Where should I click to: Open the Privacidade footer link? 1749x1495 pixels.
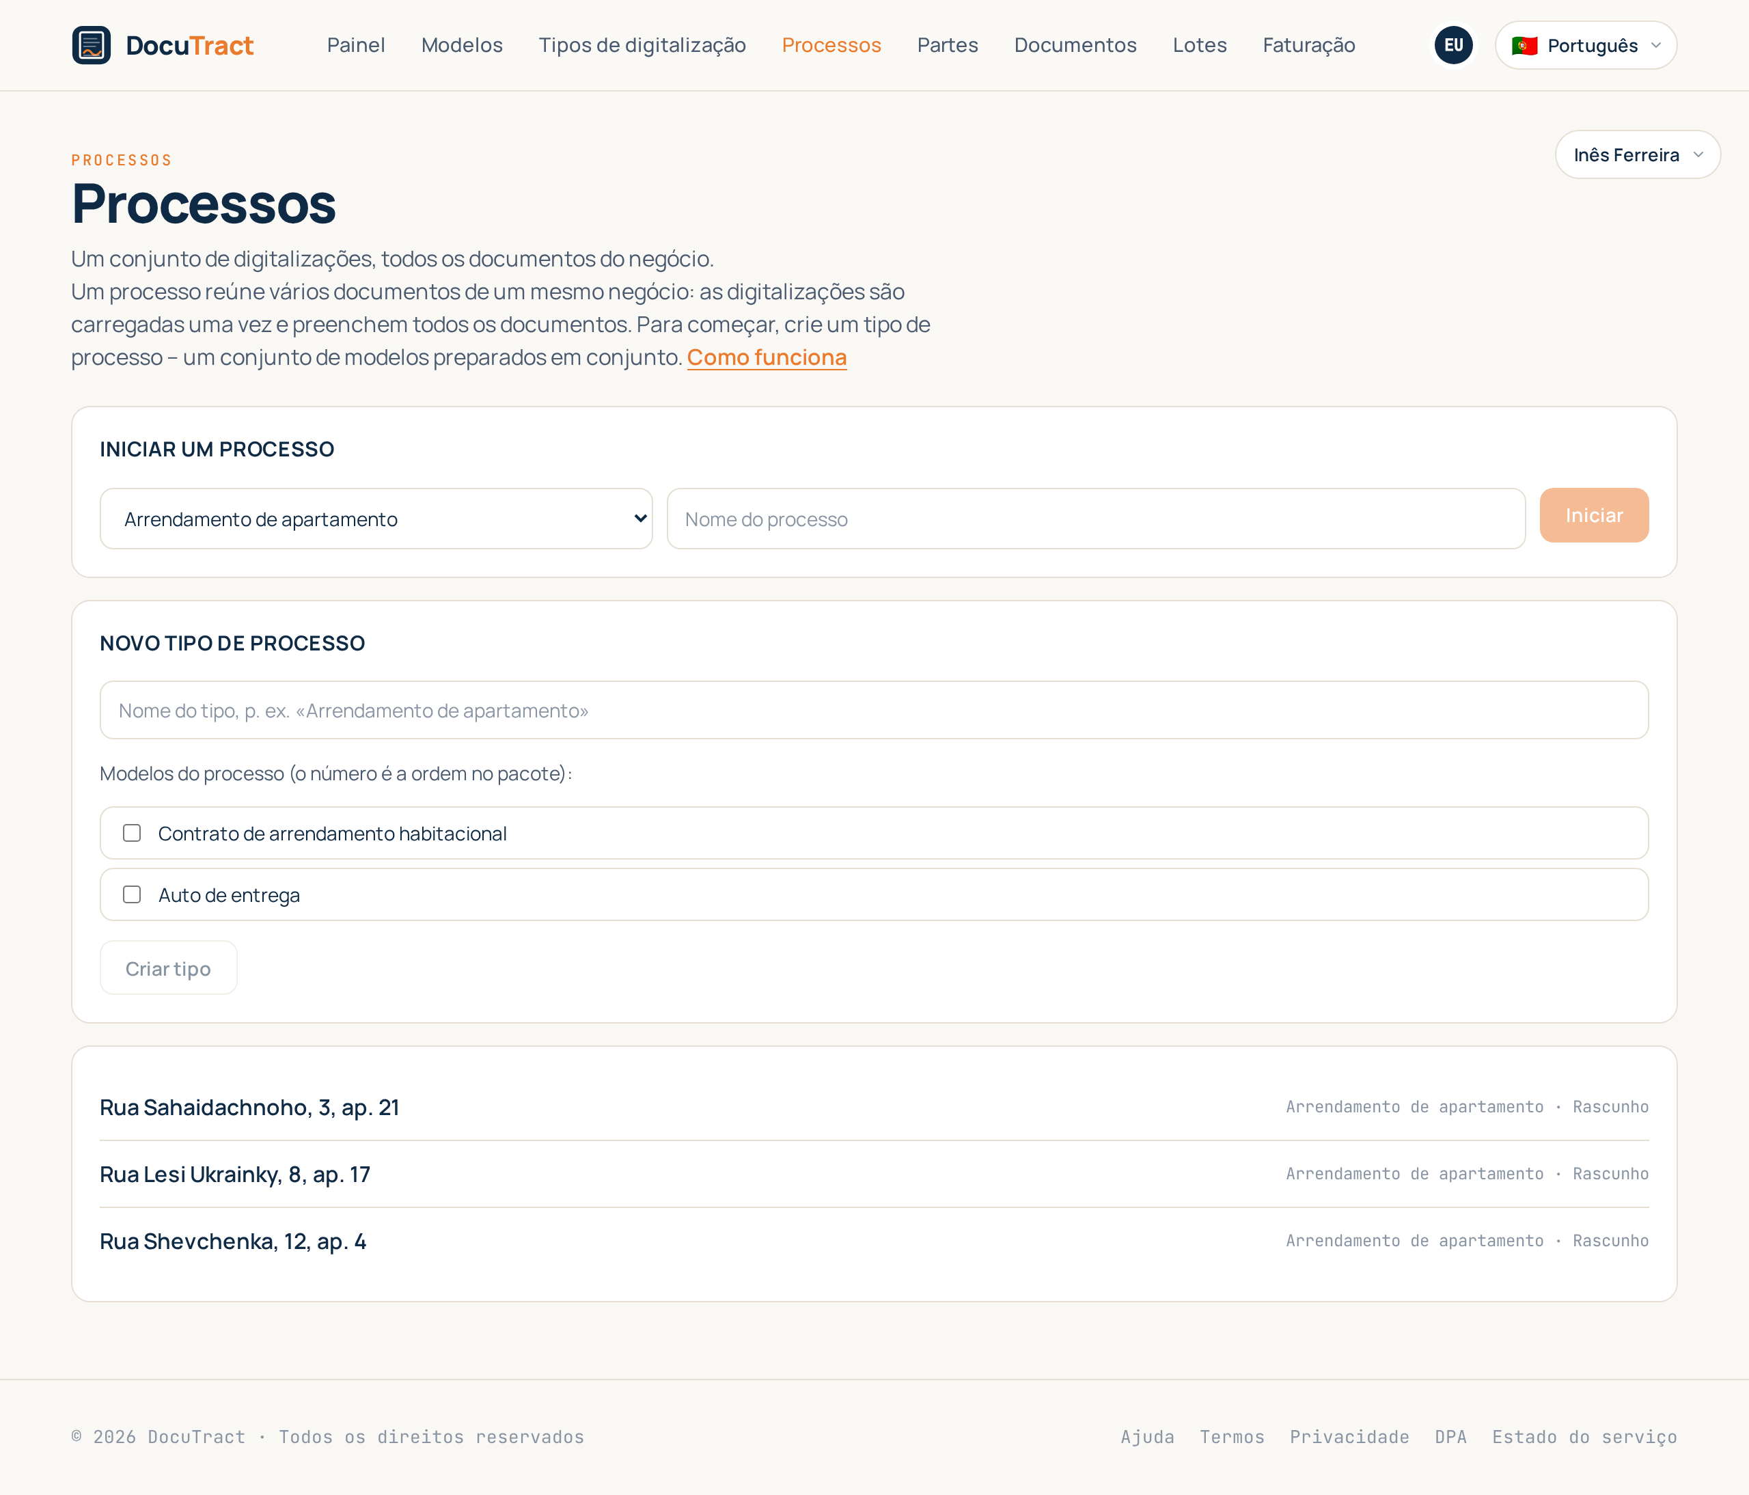click(x=1349, y=1437)
